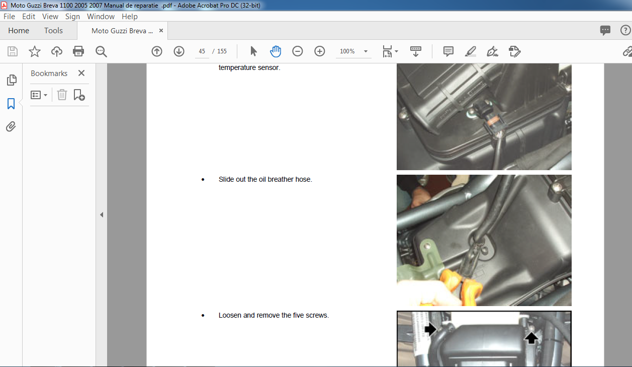Click the 'temperature sensor.' text
This screenshot has width=632, height=367.
[x=249, y=67]
